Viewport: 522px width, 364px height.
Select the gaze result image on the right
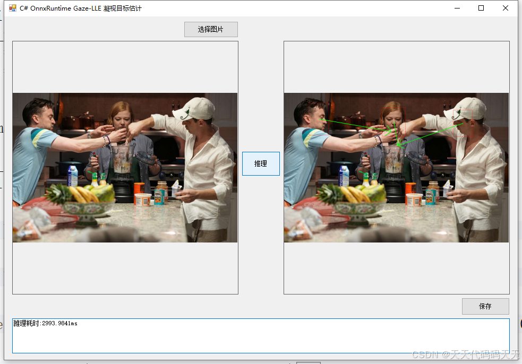click(x=397, y=168)
